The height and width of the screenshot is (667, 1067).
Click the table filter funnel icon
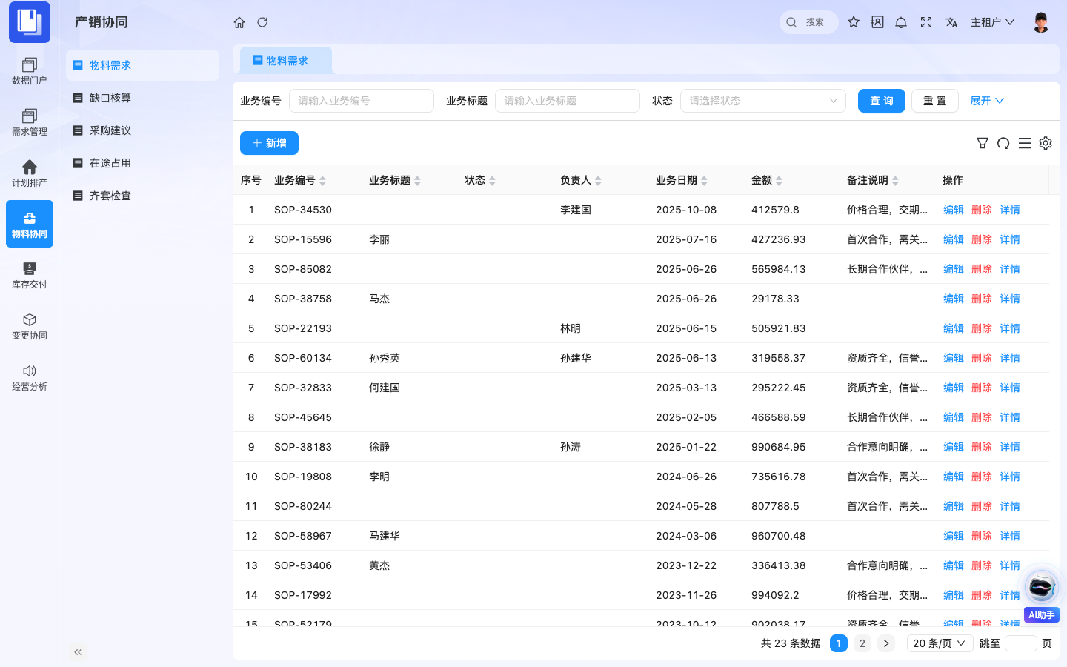click(x=983, y=143)
